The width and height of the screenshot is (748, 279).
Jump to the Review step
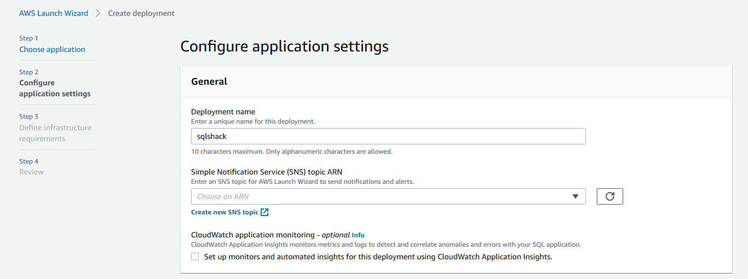pos(31,172)
